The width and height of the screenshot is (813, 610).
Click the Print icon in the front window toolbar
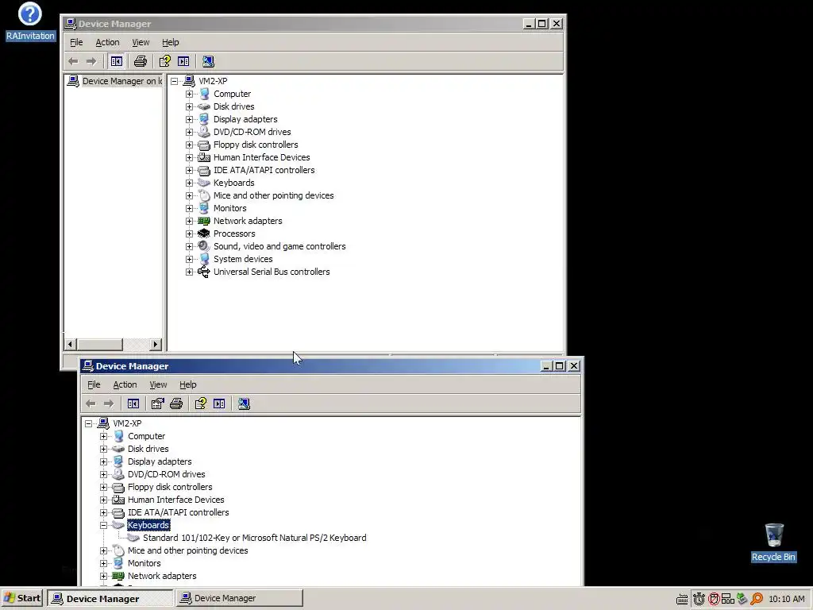point(176,403)
